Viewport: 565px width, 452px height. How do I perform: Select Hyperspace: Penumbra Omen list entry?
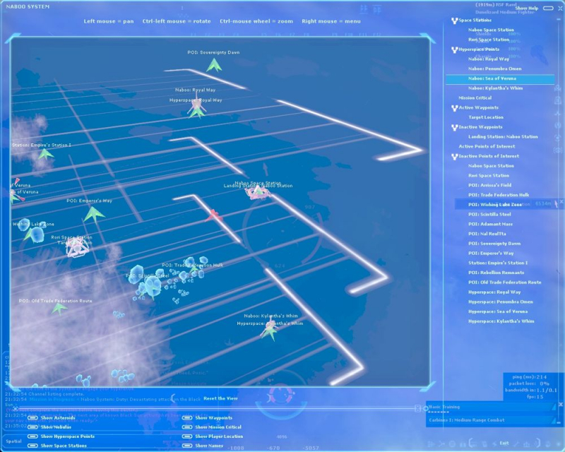(x=501, y=302)
